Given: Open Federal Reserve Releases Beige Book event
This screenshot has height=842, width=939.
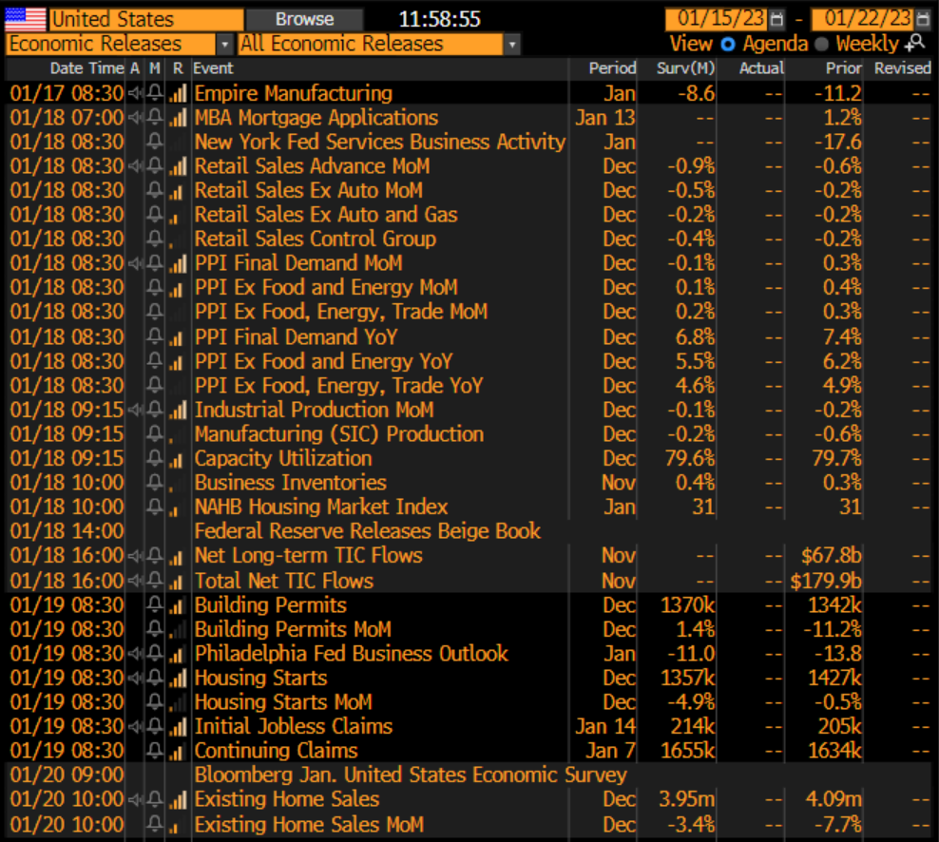Looking at the screenshot, I should [x=367, y=531].
